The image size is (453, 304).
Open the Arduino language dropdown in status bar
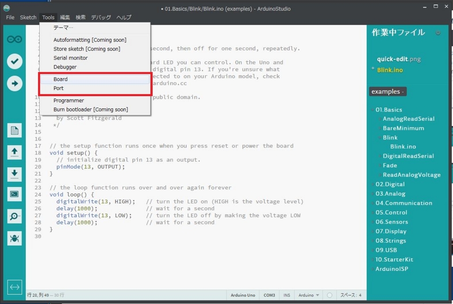coord(308,295)
